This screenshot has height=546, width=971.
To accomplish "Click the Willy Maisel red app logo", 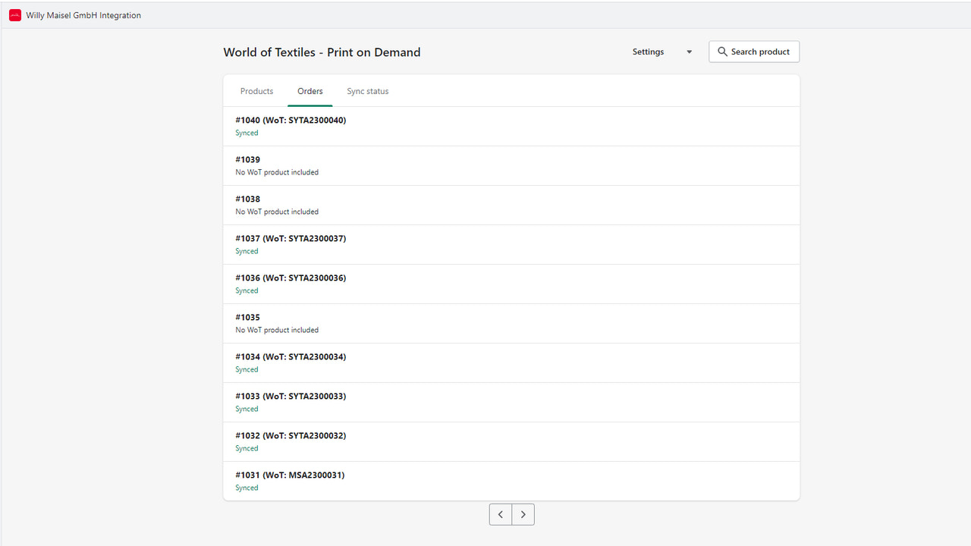I will (15, 15).
